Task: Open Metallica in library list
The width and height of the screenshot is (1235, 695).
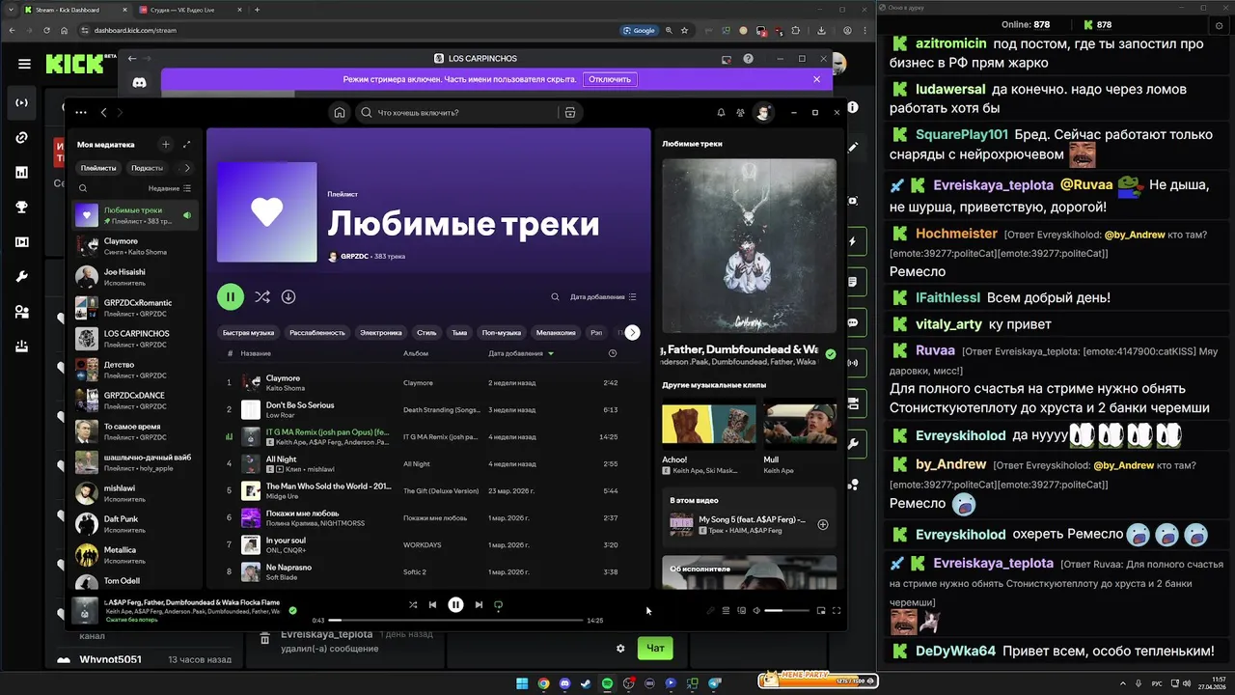Action: 135,555
